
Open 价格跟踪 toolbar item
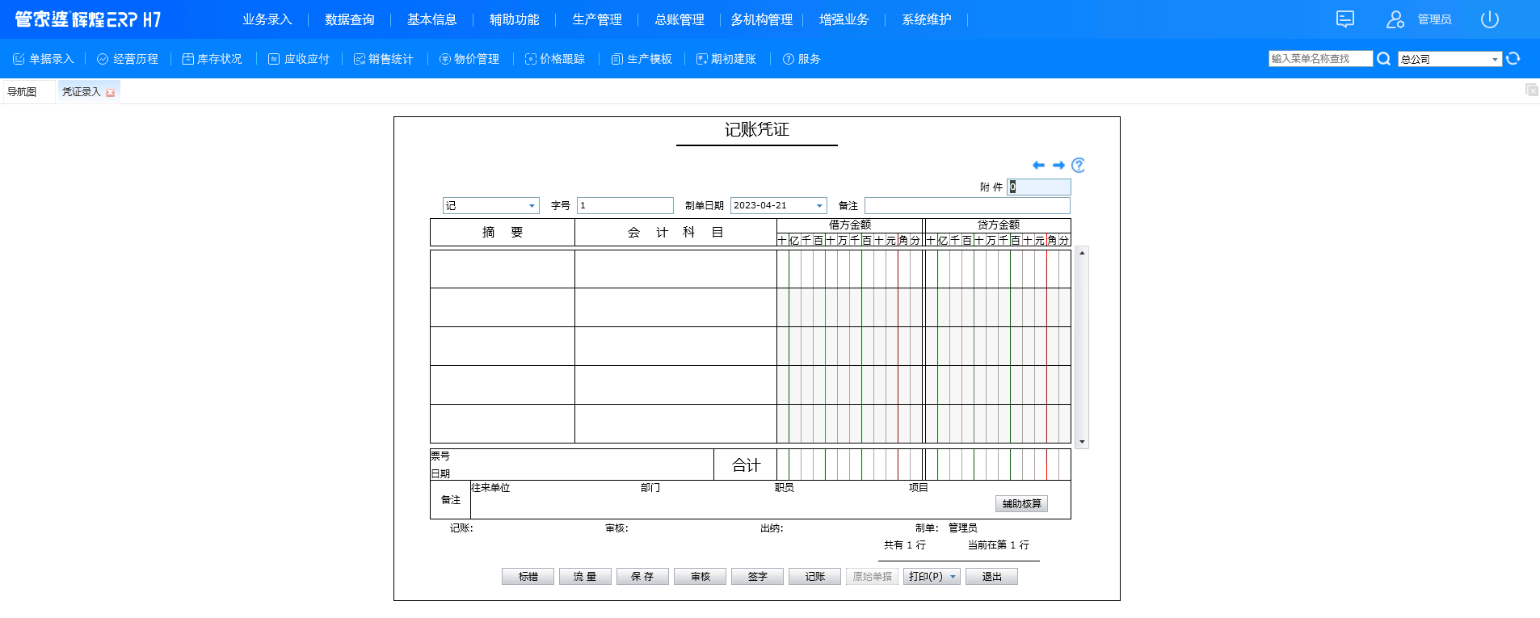pyautogui.click(x=555, y=59)
